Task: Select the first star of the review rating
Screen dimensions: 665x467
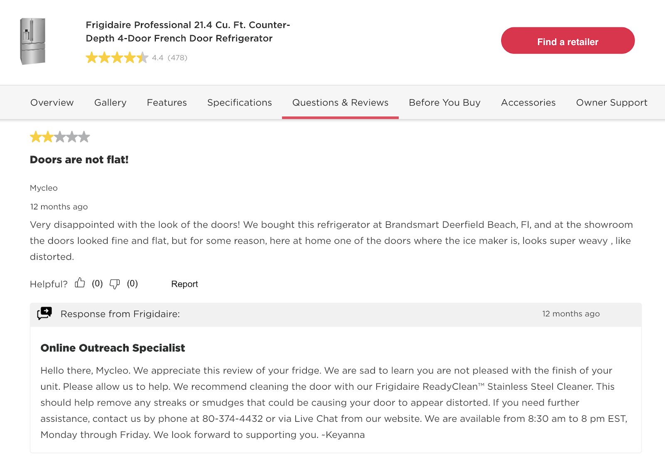Action: [x=36, y=136]
